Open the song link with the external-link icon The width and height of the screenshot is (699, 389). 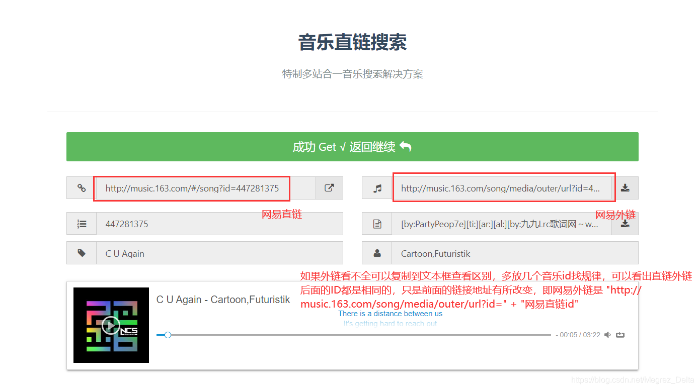[x=329, y=188]
